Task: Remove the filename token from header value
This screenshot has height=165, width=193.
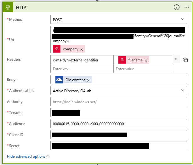Action: coord(146,60)
